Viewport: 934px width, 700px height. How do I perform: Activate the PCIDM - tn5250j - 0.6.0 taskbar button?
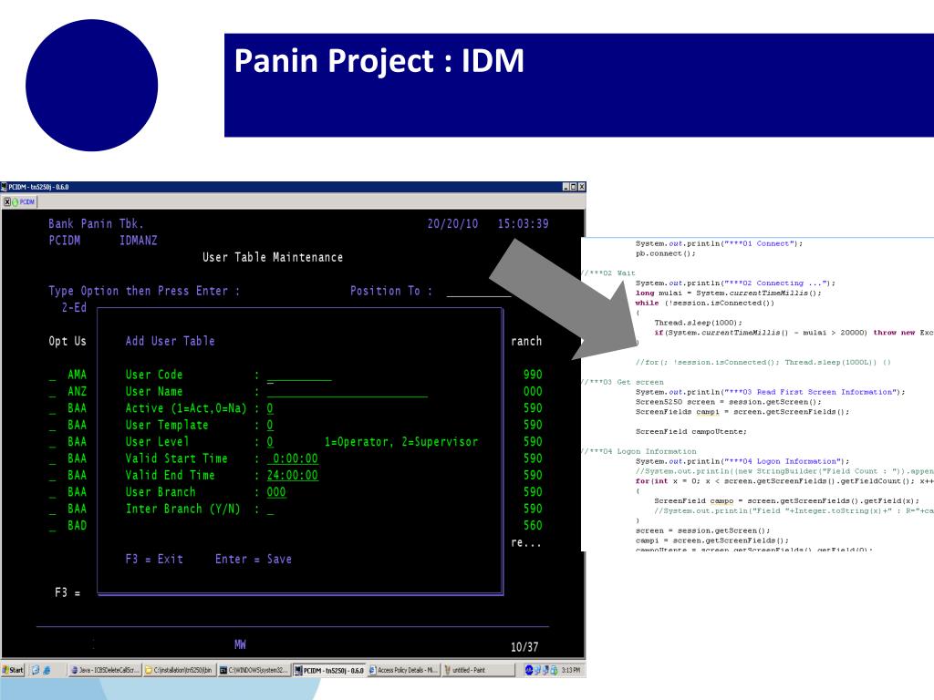[x=328, y=670]
